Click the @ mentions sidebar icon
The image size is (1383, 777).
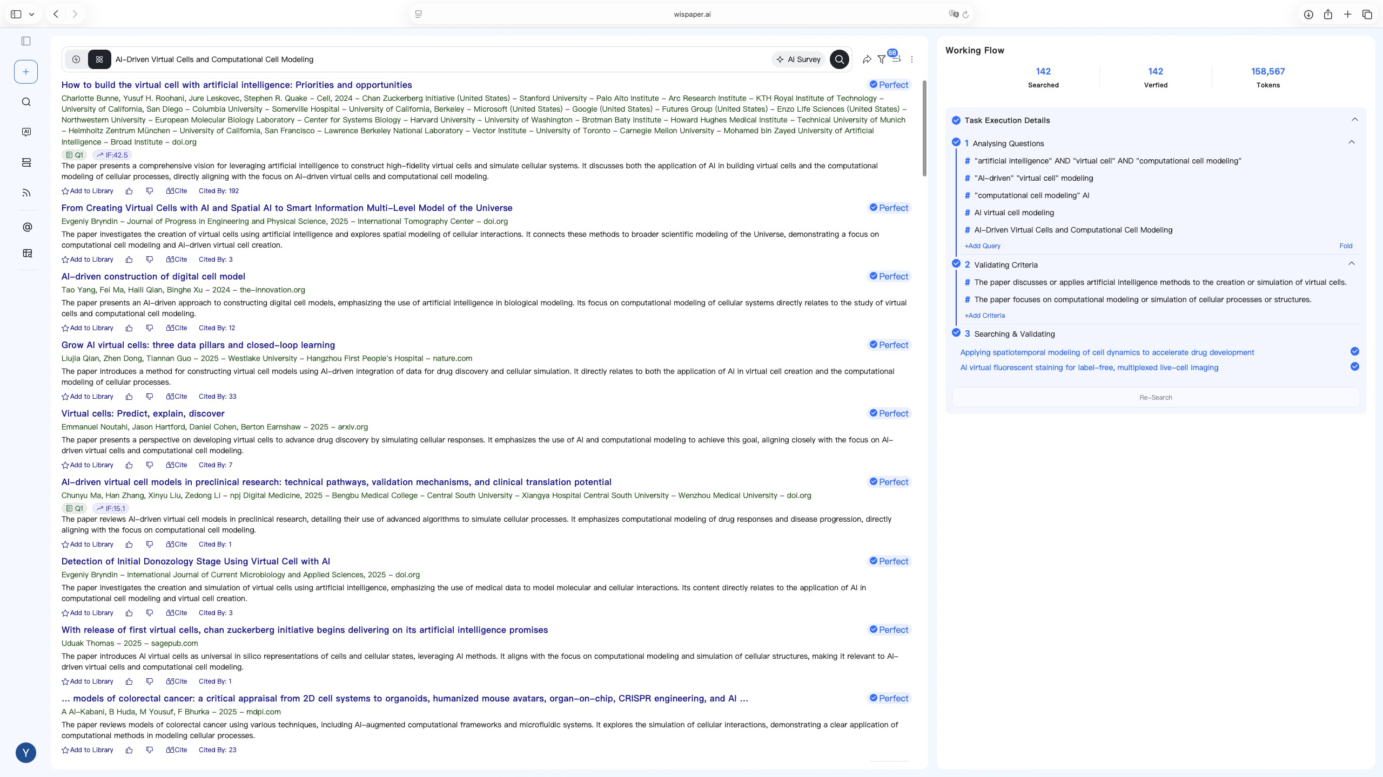click(27, 227)
